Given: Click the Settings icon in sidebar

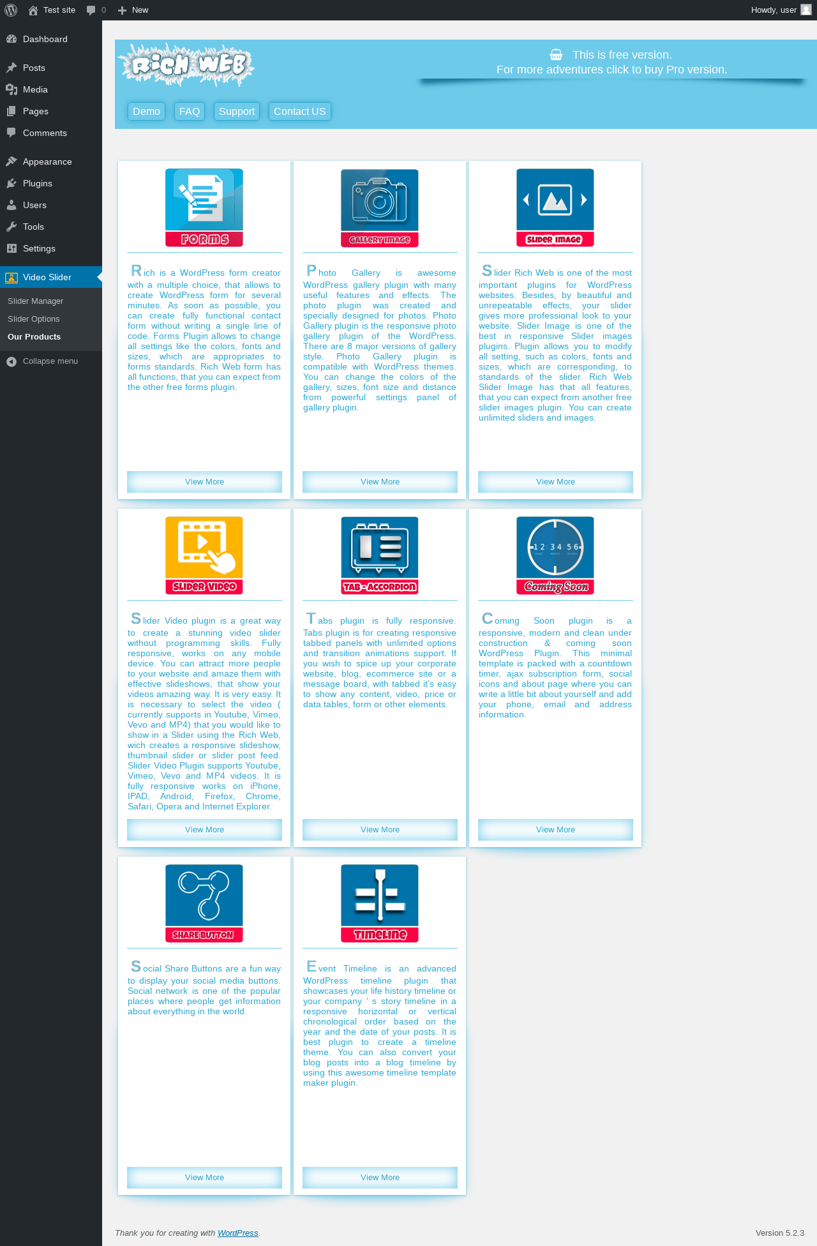Looking at the screenshot, I should coord(11,248).
